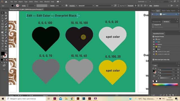Open Recolor Artwork icon in control bar
The width and height of the screenshot is (180, 101).
point(66,6)
